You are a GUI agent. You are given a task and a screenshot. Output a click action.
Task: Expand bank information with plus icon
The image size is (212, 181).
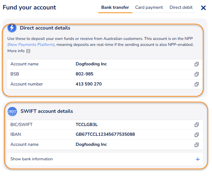coord(198,159)
